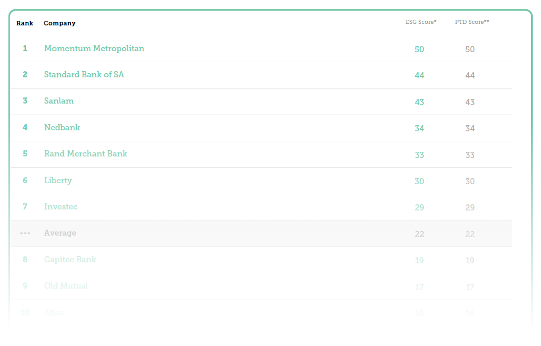This screenshot has height=346, width=541.
Task: Click rank number 8
Action: (x=25, y=259)
